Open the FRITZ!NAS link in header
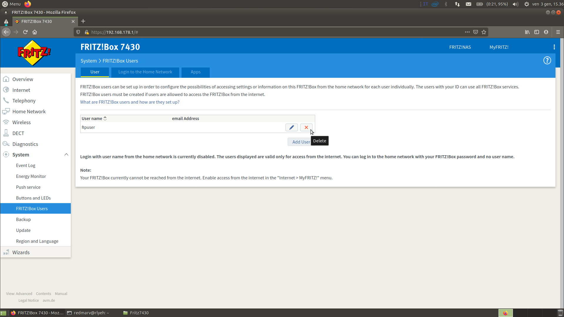 460,47
